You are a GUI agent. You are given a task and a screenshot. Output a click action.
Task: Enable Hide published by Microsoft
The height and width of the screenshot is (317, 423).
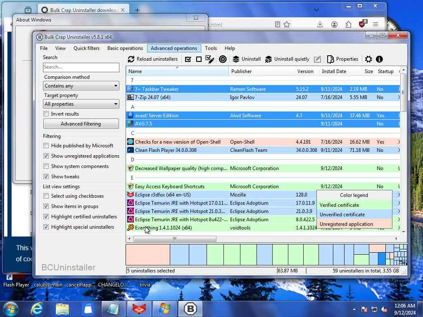pyautogui.click(x=46, y=146)
